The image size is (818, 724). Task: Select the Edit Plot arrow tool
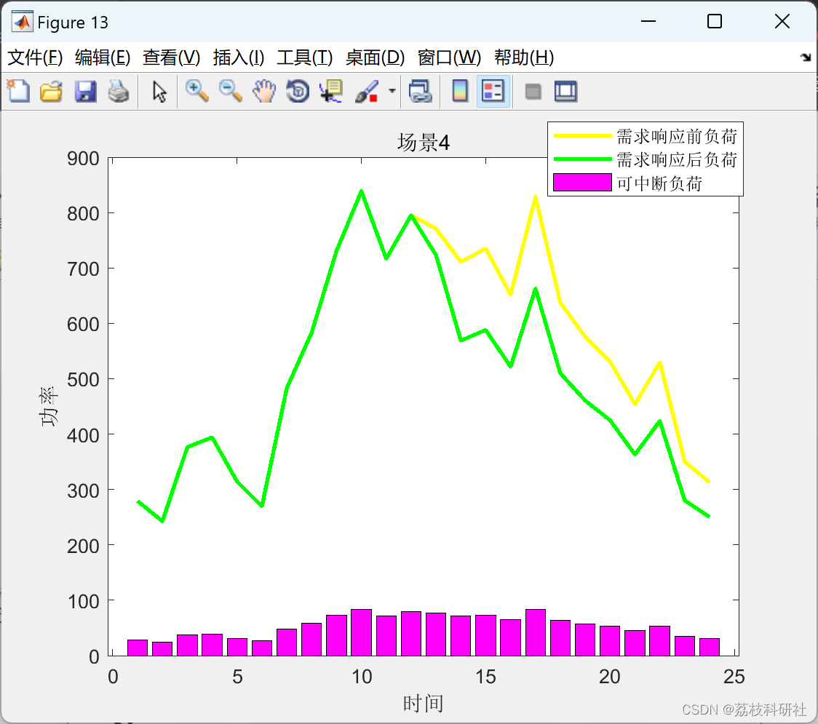click(x=159, y=92)
